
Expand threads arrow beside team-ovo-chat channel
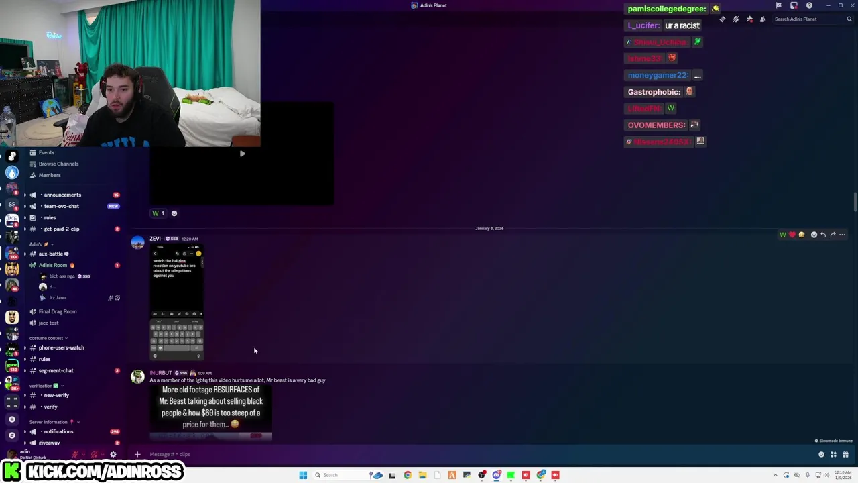click(25, 206)
